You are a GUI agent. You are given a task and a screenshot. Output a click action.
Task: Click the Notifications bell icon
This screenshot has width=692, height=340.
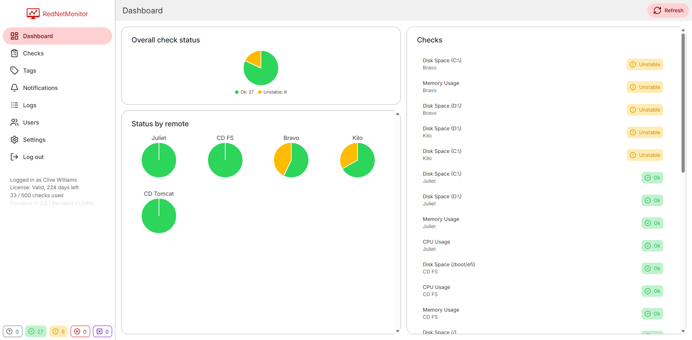click(14, 88)
